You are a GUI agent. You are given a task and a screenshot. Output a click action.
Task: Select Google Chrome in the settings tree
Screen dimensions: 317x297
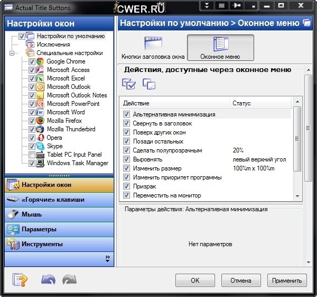(x=66, y=61)
